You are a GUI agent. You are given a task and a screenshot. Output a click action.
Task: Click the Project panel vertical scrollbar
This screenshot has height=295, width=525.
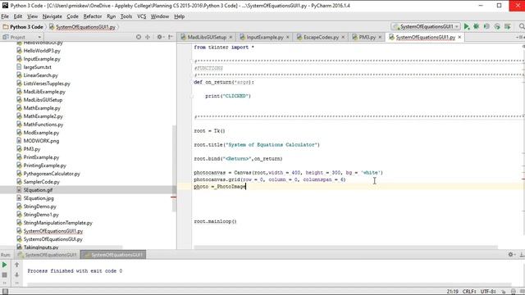coord(174,169)
